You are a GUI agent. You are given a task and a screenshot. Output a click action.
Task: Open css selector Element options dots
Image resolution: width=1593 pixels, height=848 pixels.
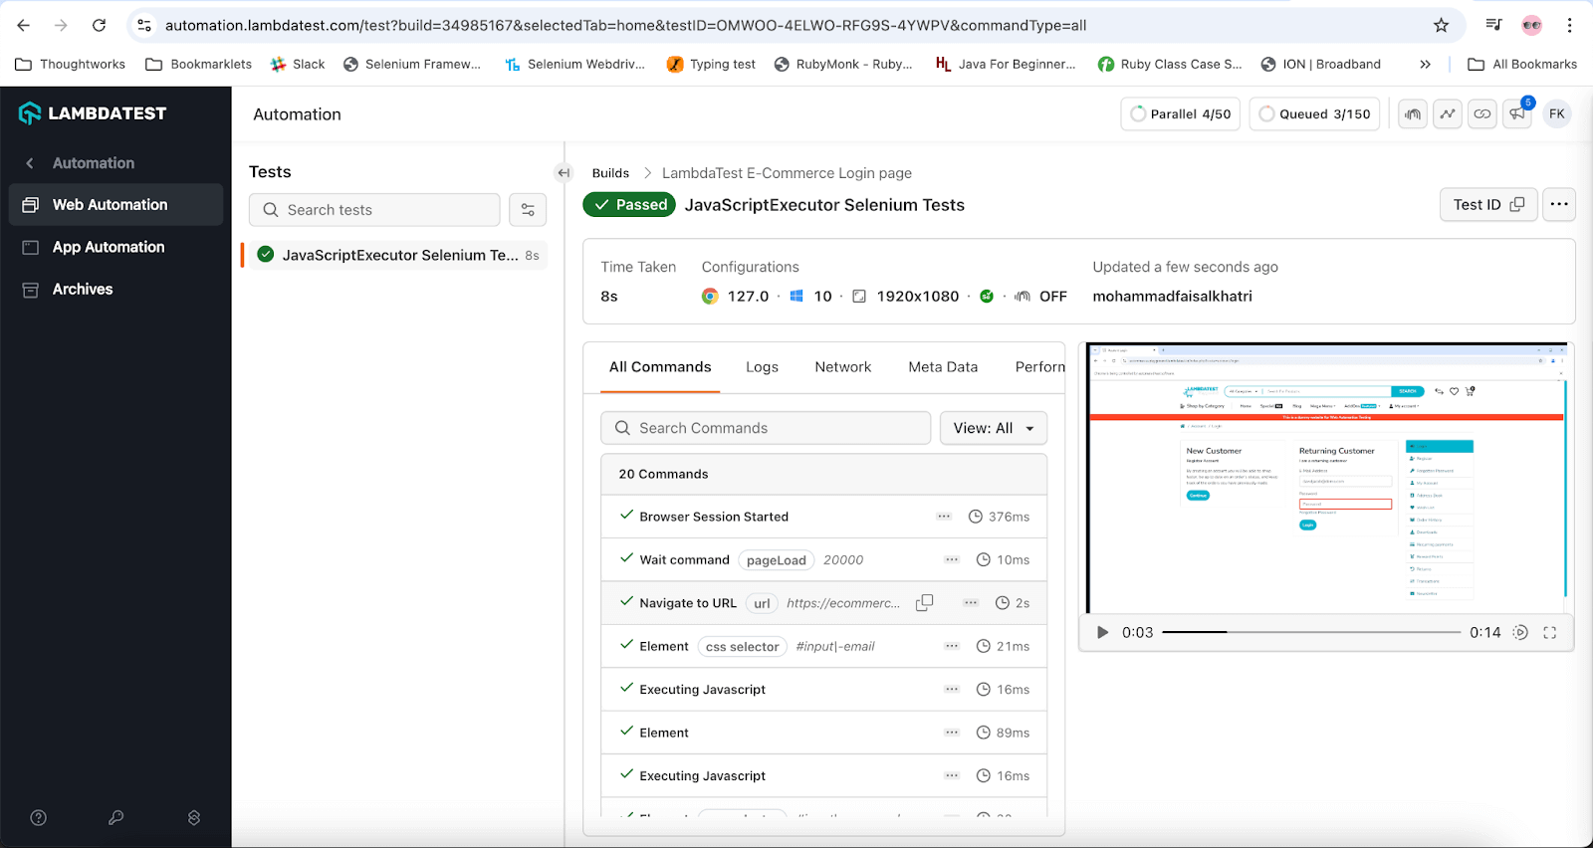tap(952, 646)
